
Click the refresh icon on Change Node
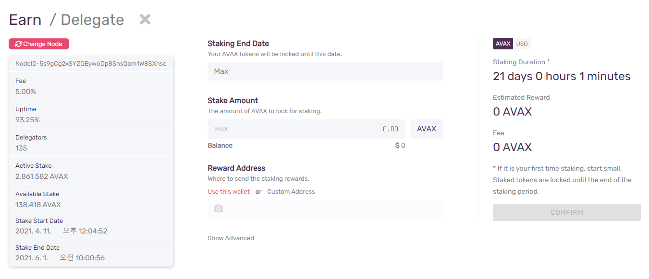(x=18, y=44)
